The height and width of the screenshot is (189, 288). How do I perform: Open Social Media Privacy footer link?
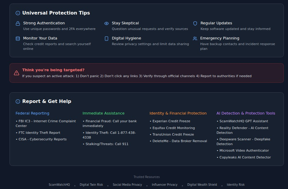click(127, 185)
